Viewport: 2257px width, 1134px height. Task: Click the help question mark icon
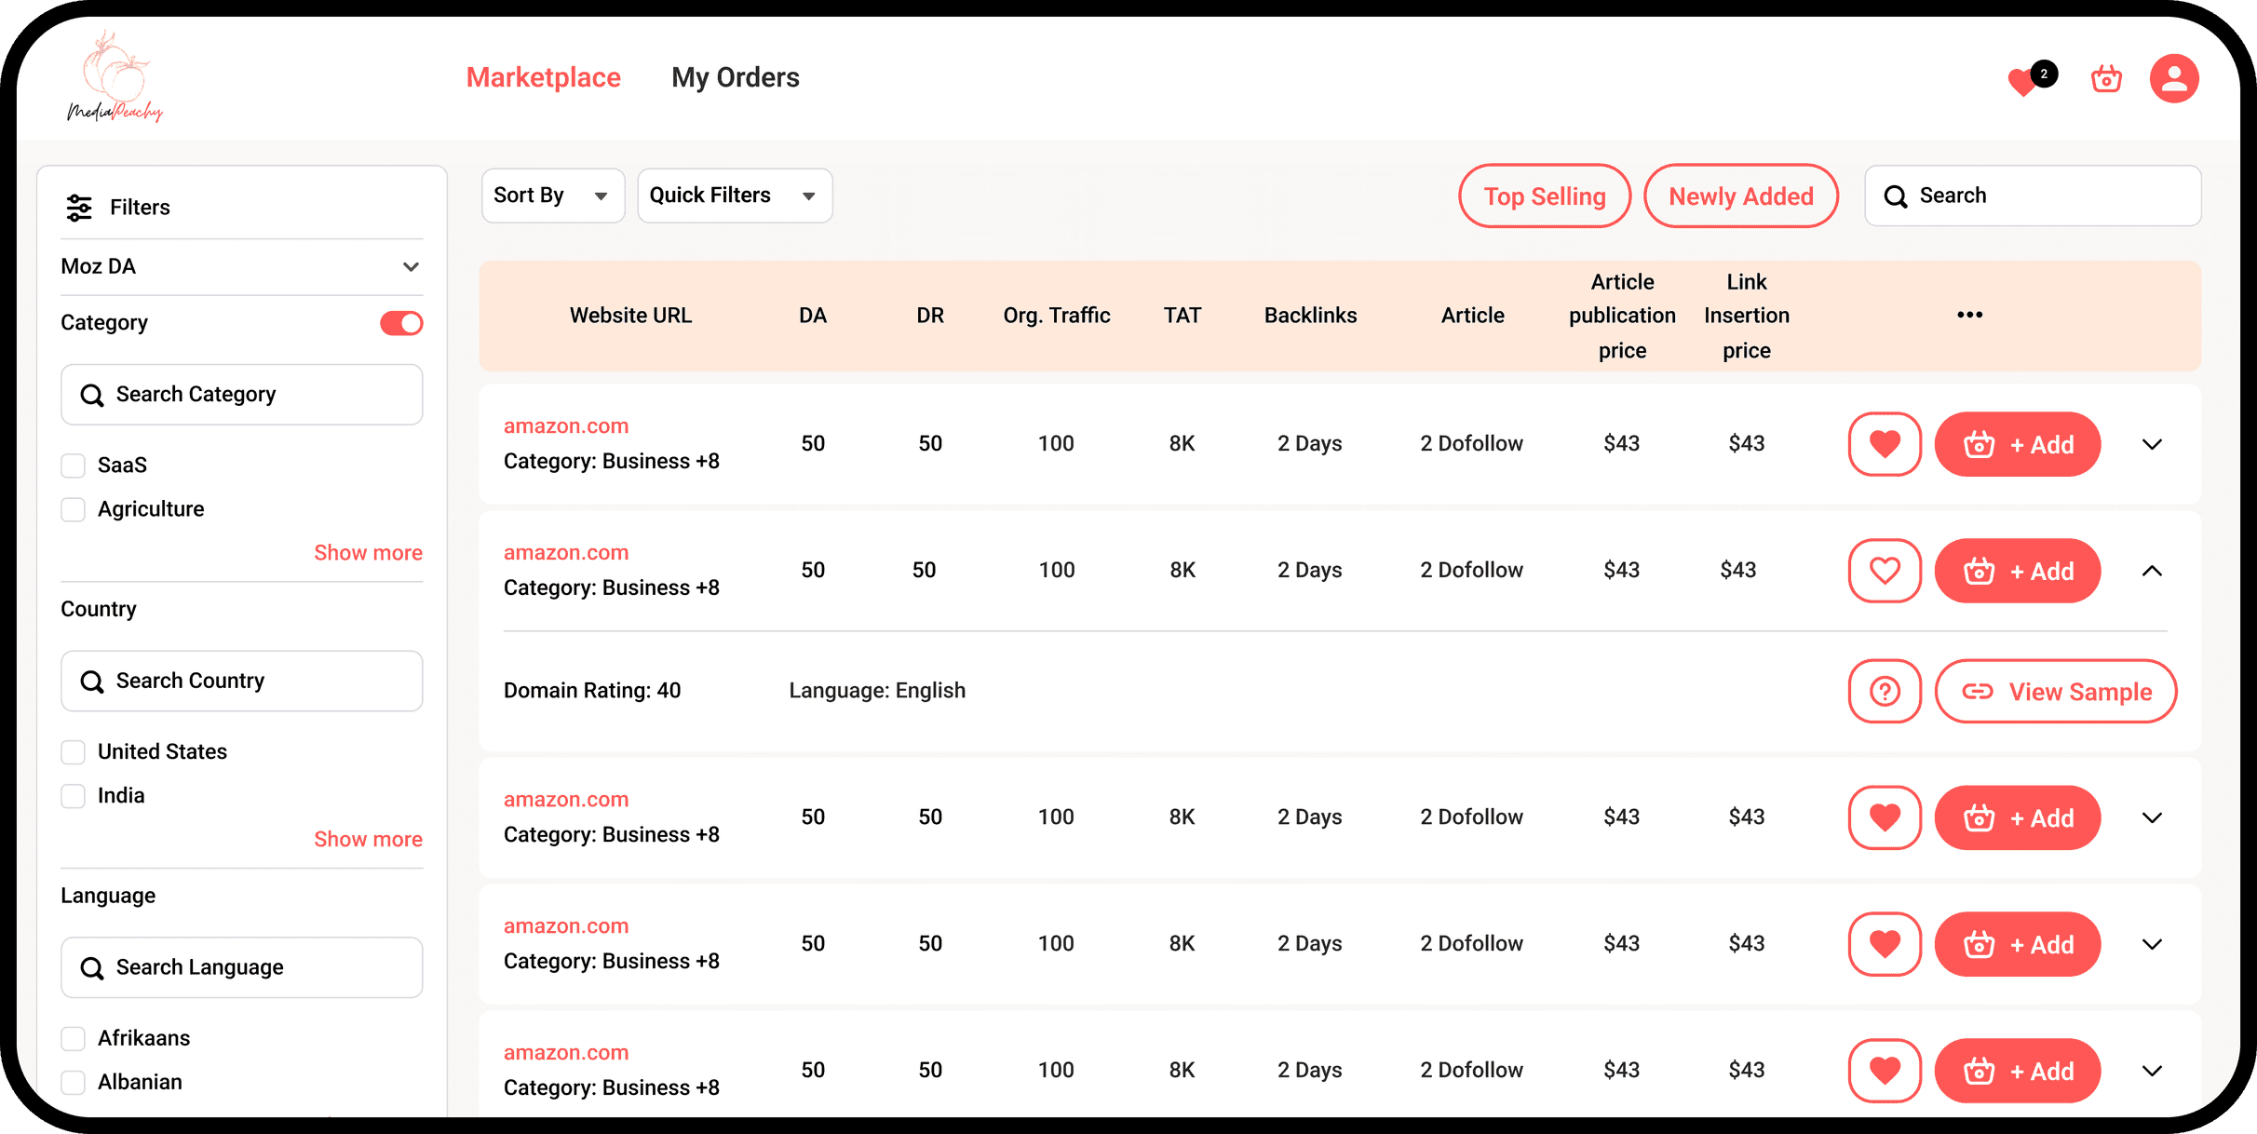click(1885, 691)
